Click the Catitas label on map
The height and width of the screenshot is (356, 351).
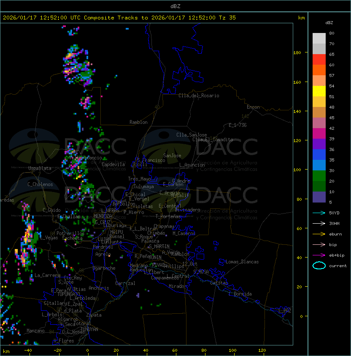(x=219, y=283)
